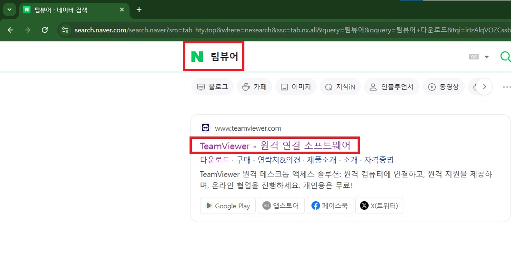The image size is (511, 273).
Task: Open the 제품소개 sublink
Action: tap(321, 160)
